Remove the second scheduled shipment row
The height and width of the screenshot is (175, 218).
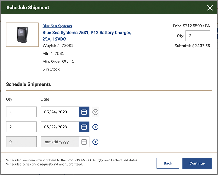(95, 127)
